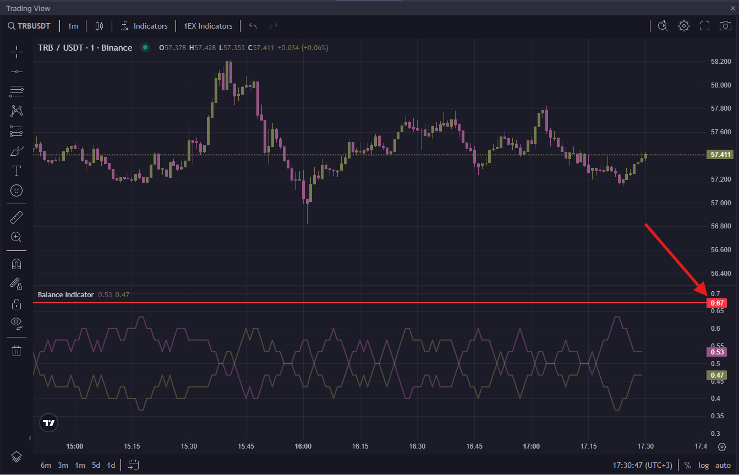
Task: Take a chart snapshot with camera icon
Action: click(725, 26)
